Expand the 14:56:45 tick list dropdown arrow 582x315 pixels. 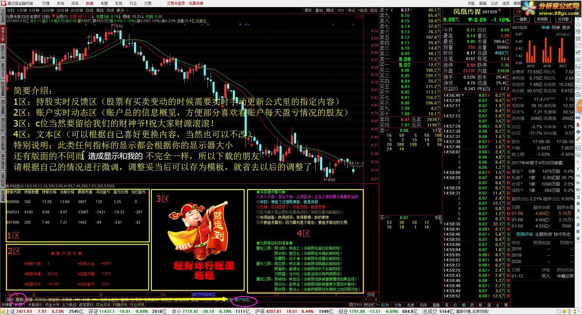(463, 95)
